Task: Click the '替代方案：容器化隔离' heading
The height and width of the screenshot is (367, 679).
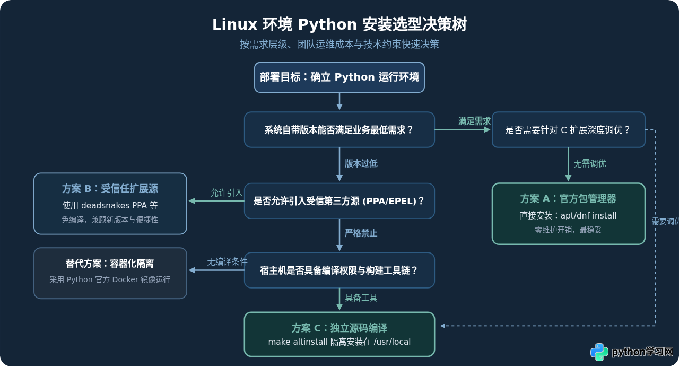Action: [110, 264]
